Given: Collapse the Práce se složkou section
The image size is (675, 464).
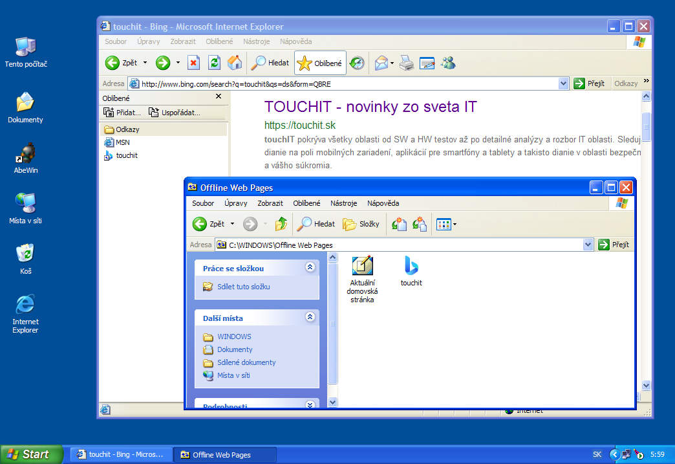Looking at the screenshot, I should tap(310, 267).
